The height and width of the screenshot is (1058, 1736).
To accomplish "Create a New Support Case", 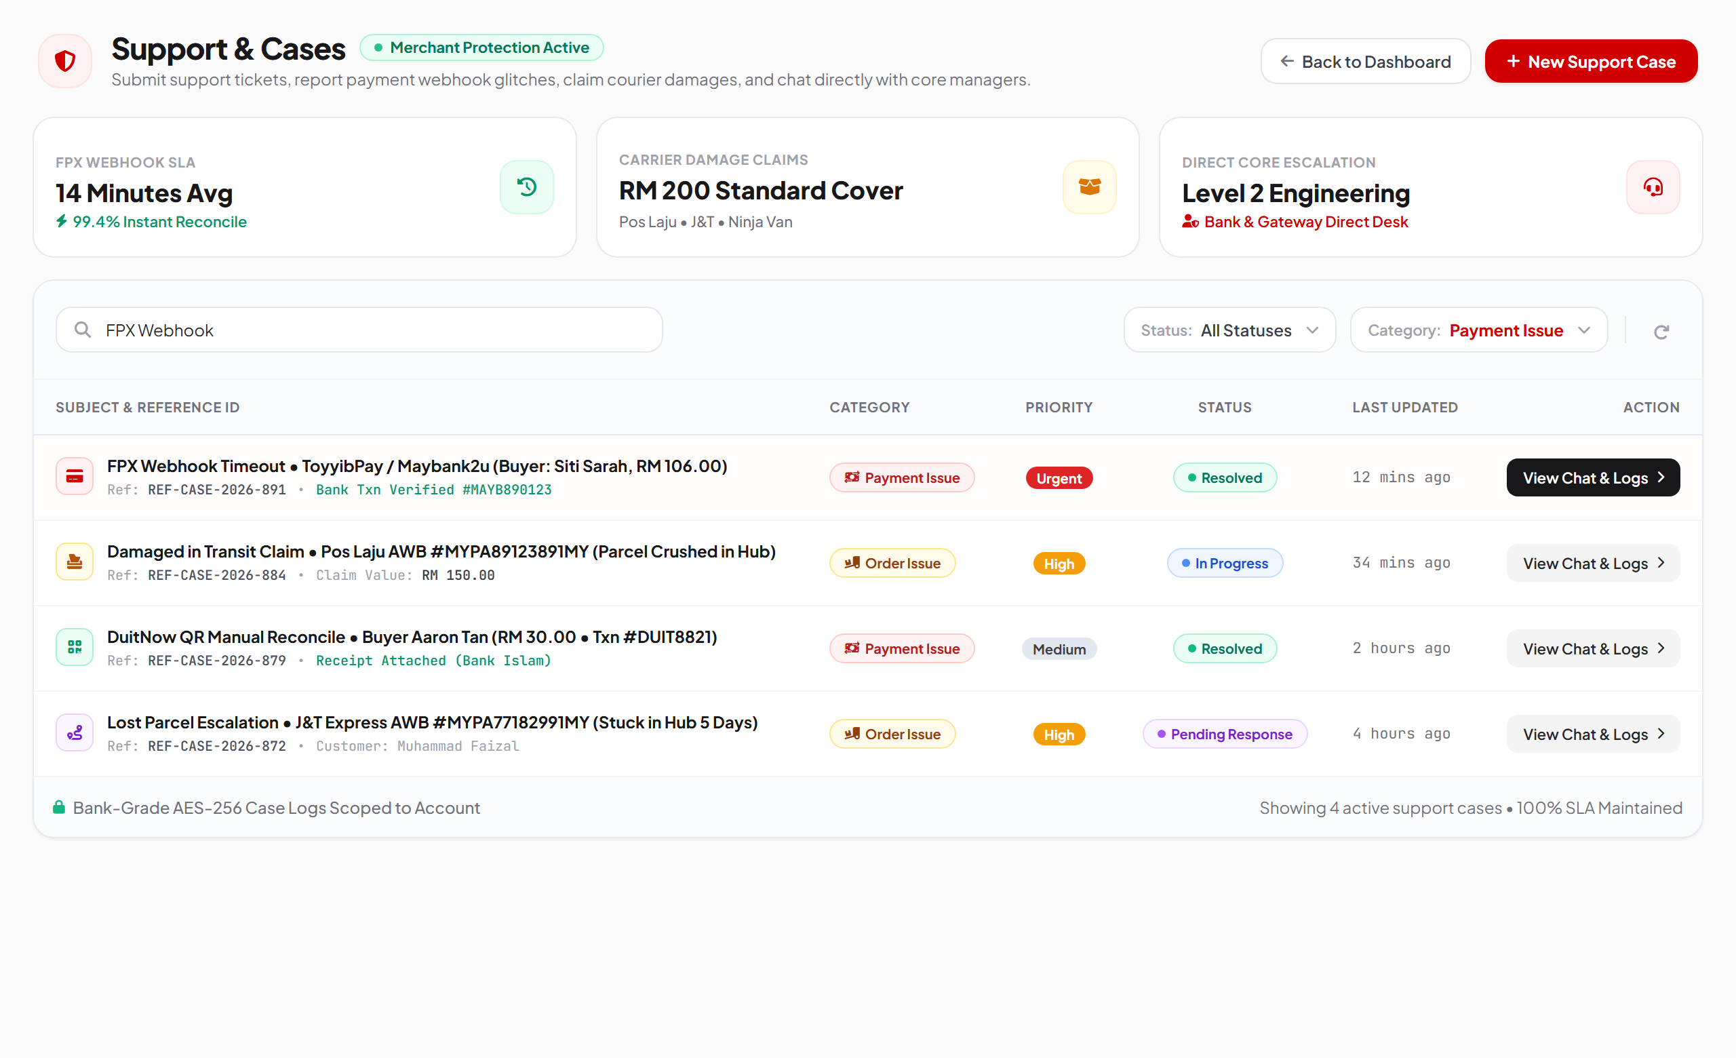I will [x=1591, y=61].
